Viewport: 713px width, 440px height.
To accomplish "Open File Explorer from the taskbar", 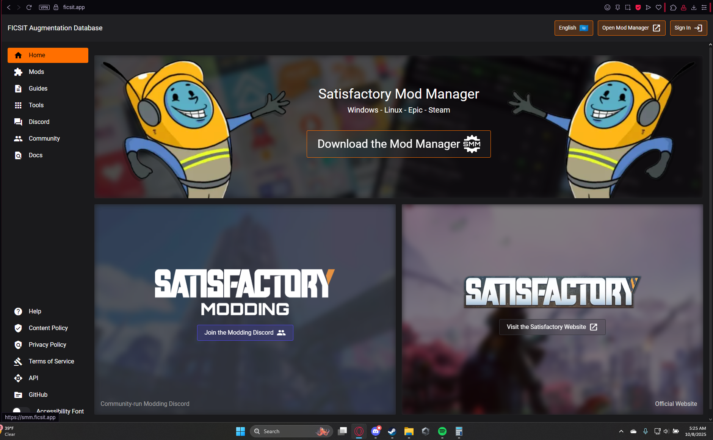I will pyautogui.click(x=409, y=431).
